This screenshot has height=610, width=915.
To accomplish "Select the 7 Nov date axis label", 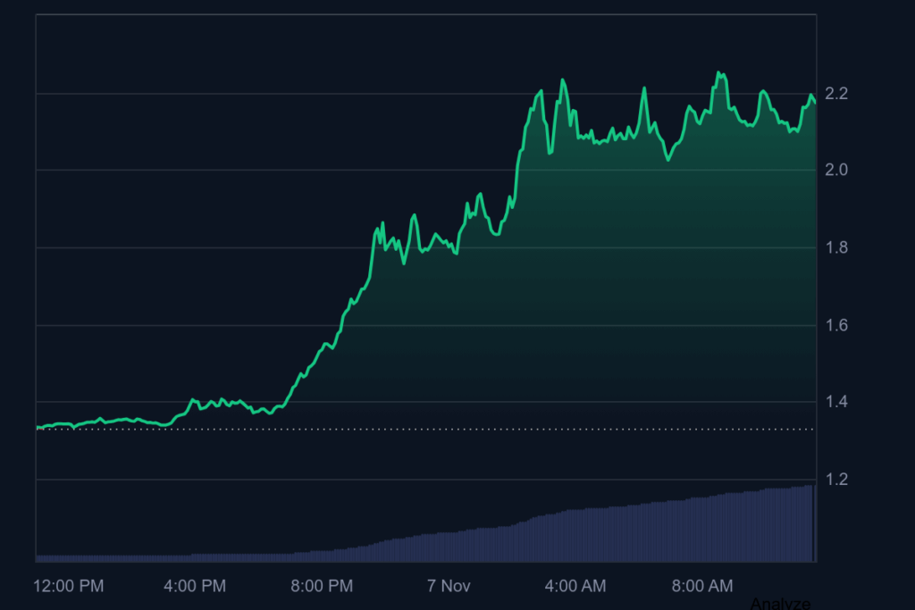I will click(x=449, y=586).
